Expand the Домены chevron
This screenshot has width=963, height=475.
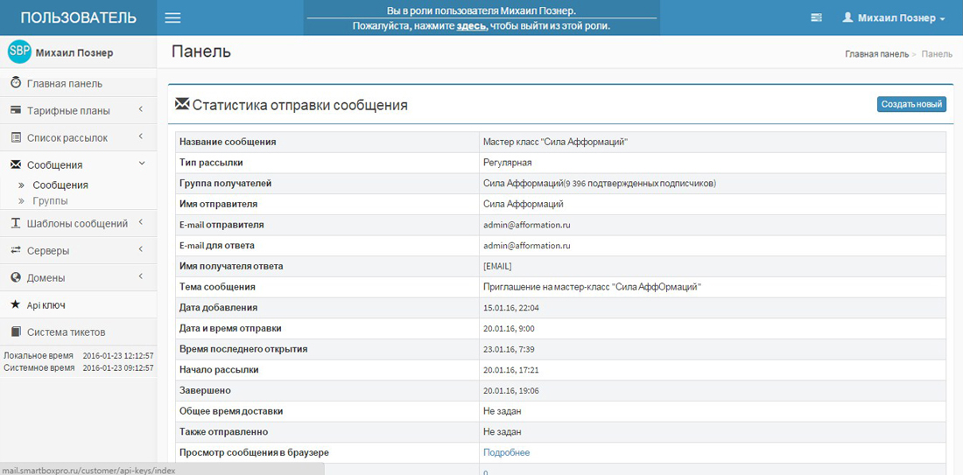(141, 276)
